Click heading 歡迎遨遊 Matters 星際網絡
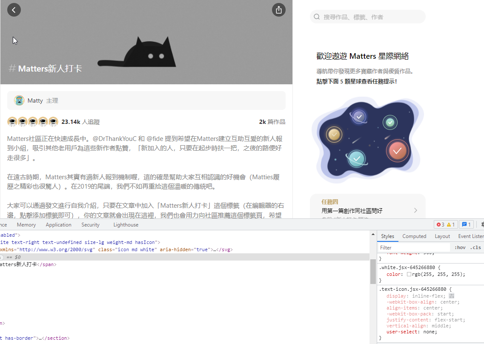This screenshot has height=344, width=484. click(x=362, y=56)
